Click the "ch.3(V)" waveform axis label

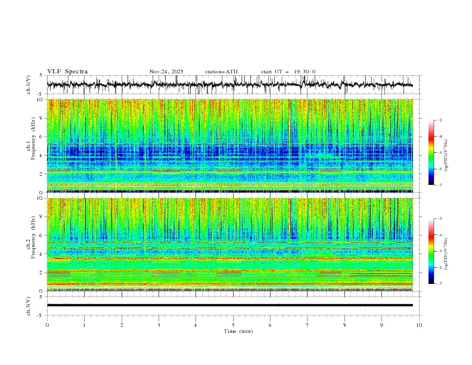click(29, 306)
